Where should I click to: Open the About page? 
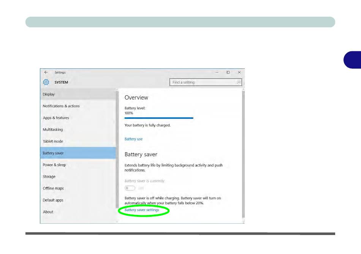point(78,212)
